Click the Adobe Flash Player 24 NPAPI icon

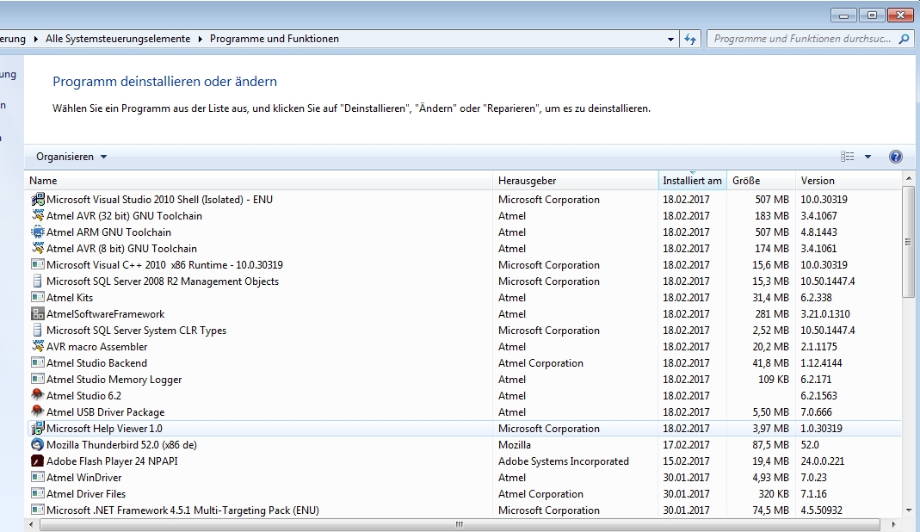click(38, 461)
